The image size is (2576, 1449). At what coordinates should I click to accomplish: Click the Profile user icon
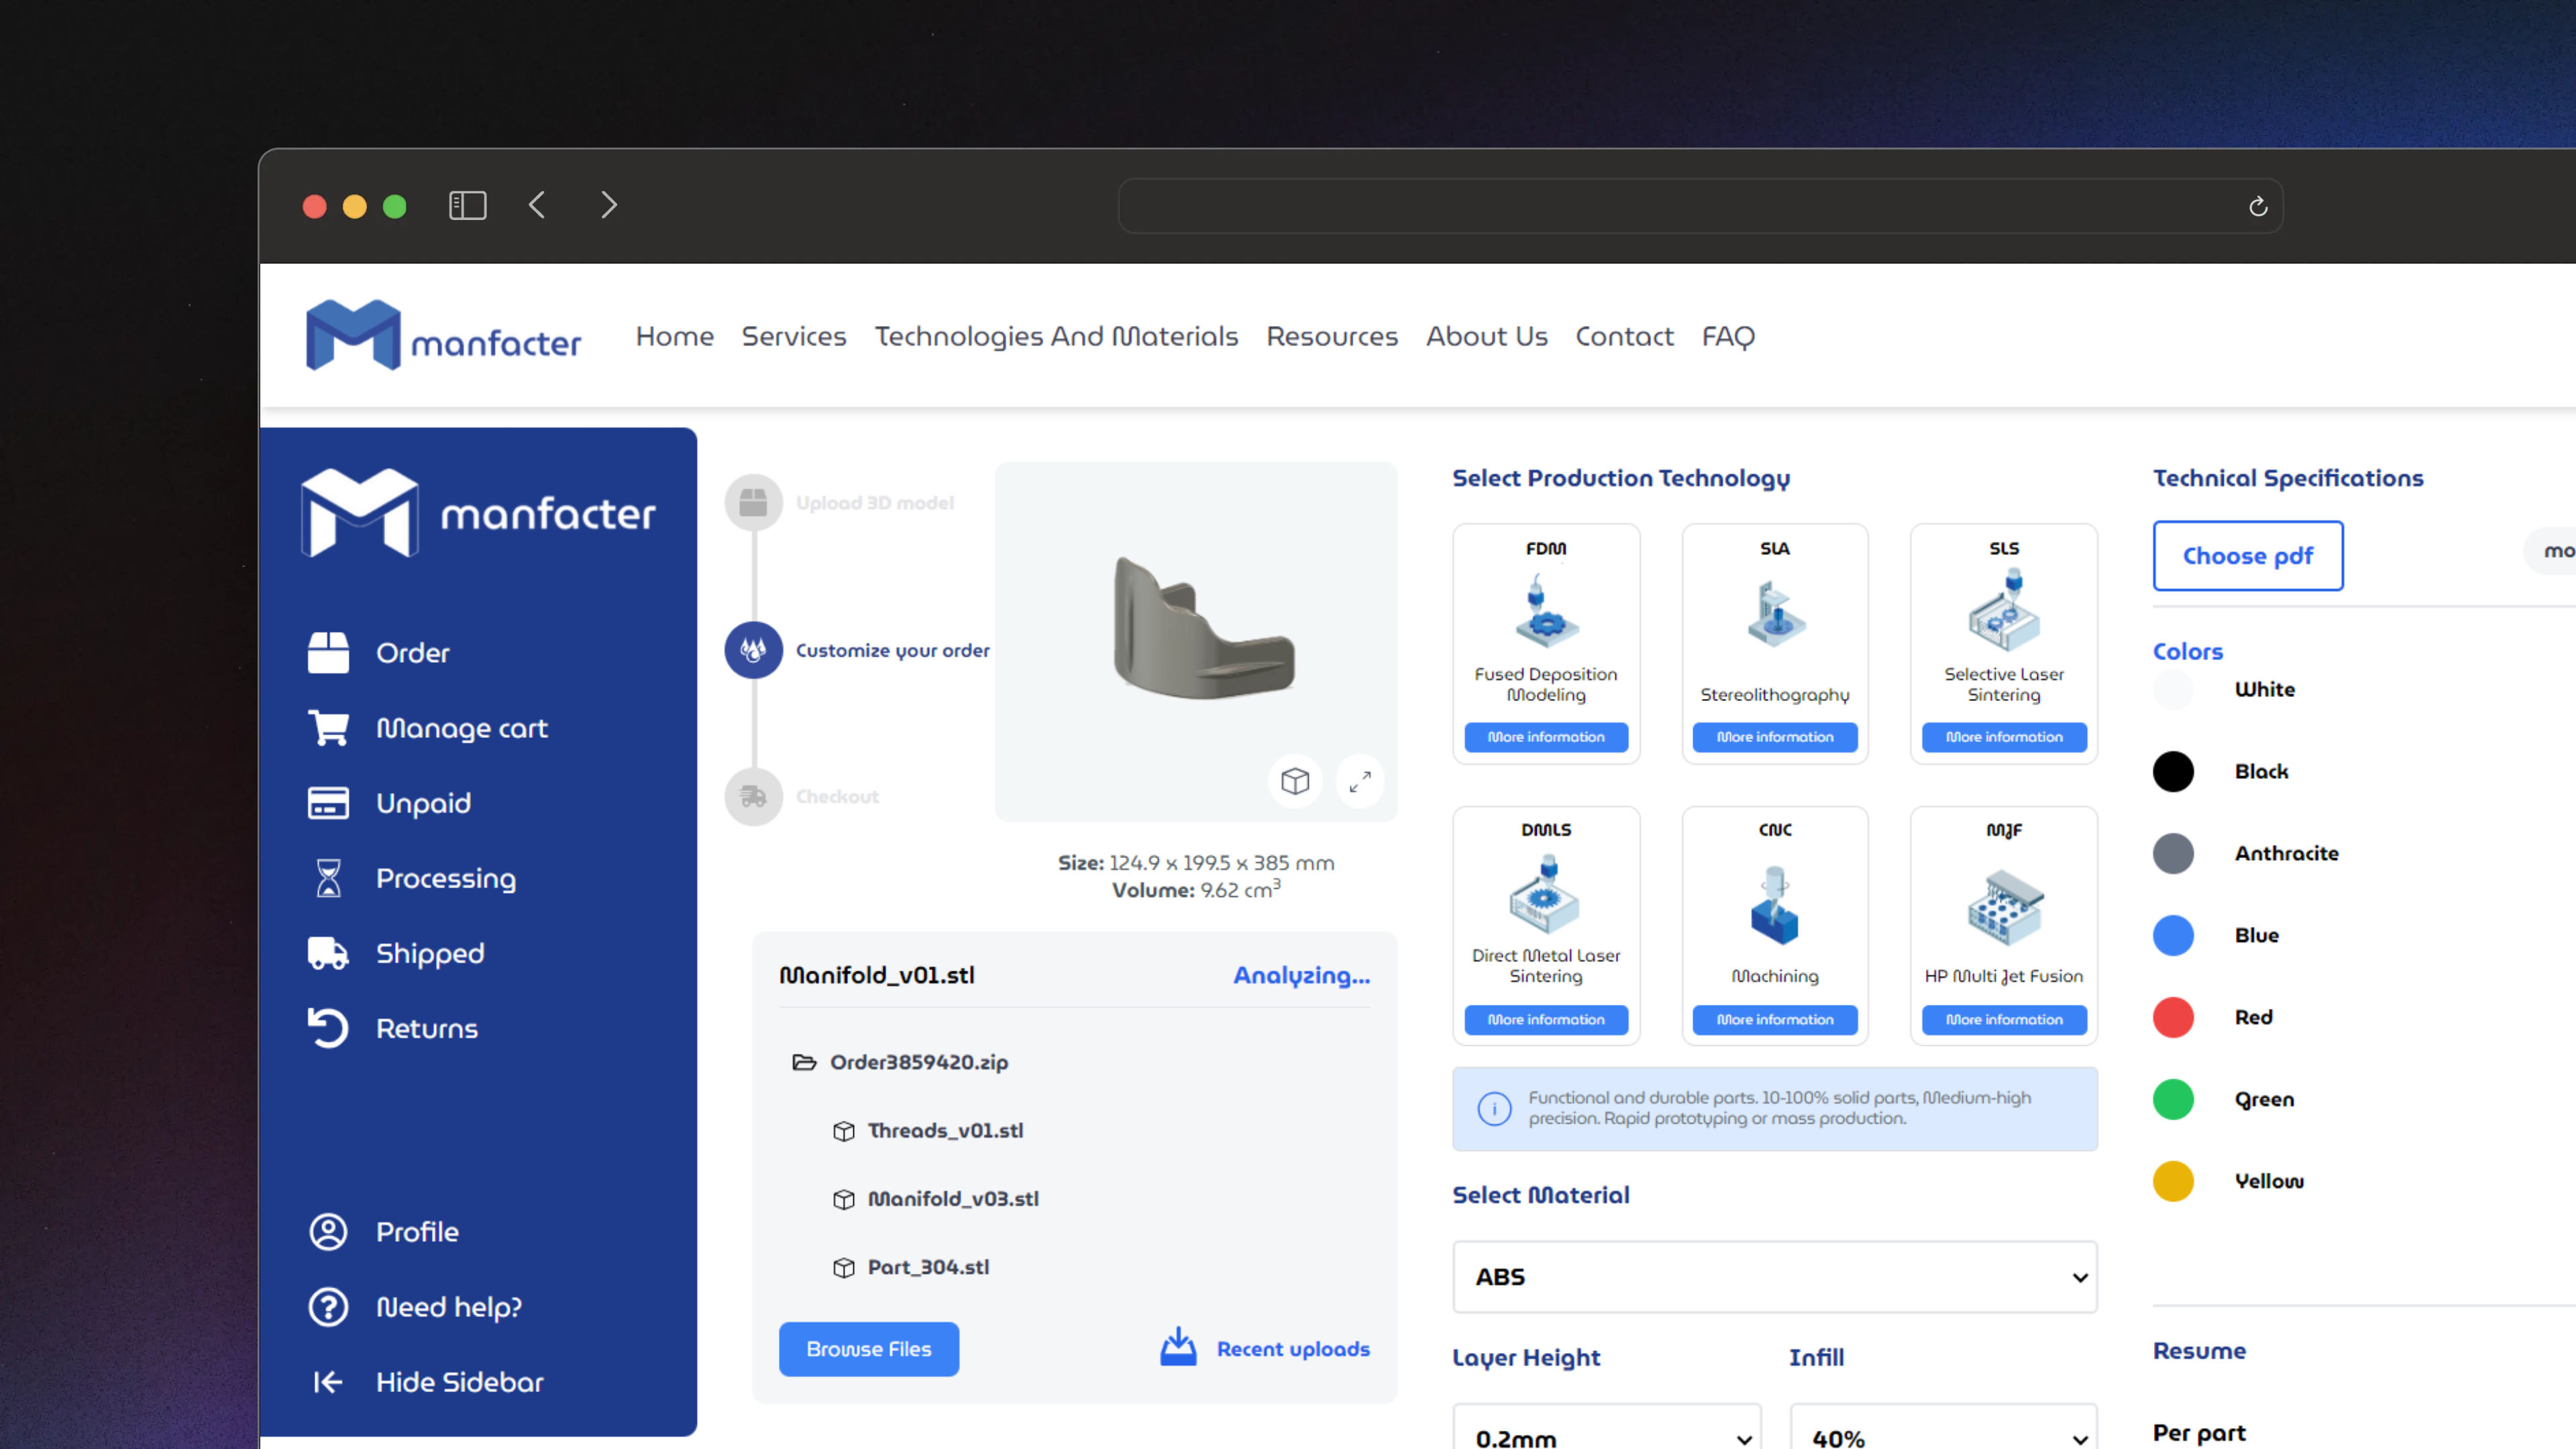coord(328,1232)
